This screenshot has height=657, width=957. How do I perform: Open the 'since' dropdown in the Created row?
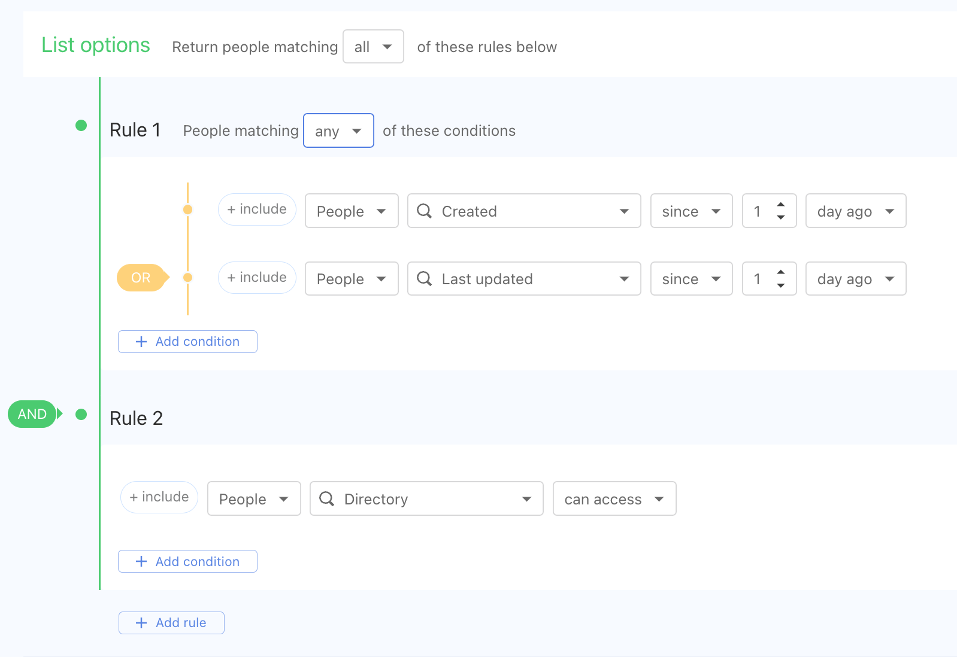pos(692,211)
